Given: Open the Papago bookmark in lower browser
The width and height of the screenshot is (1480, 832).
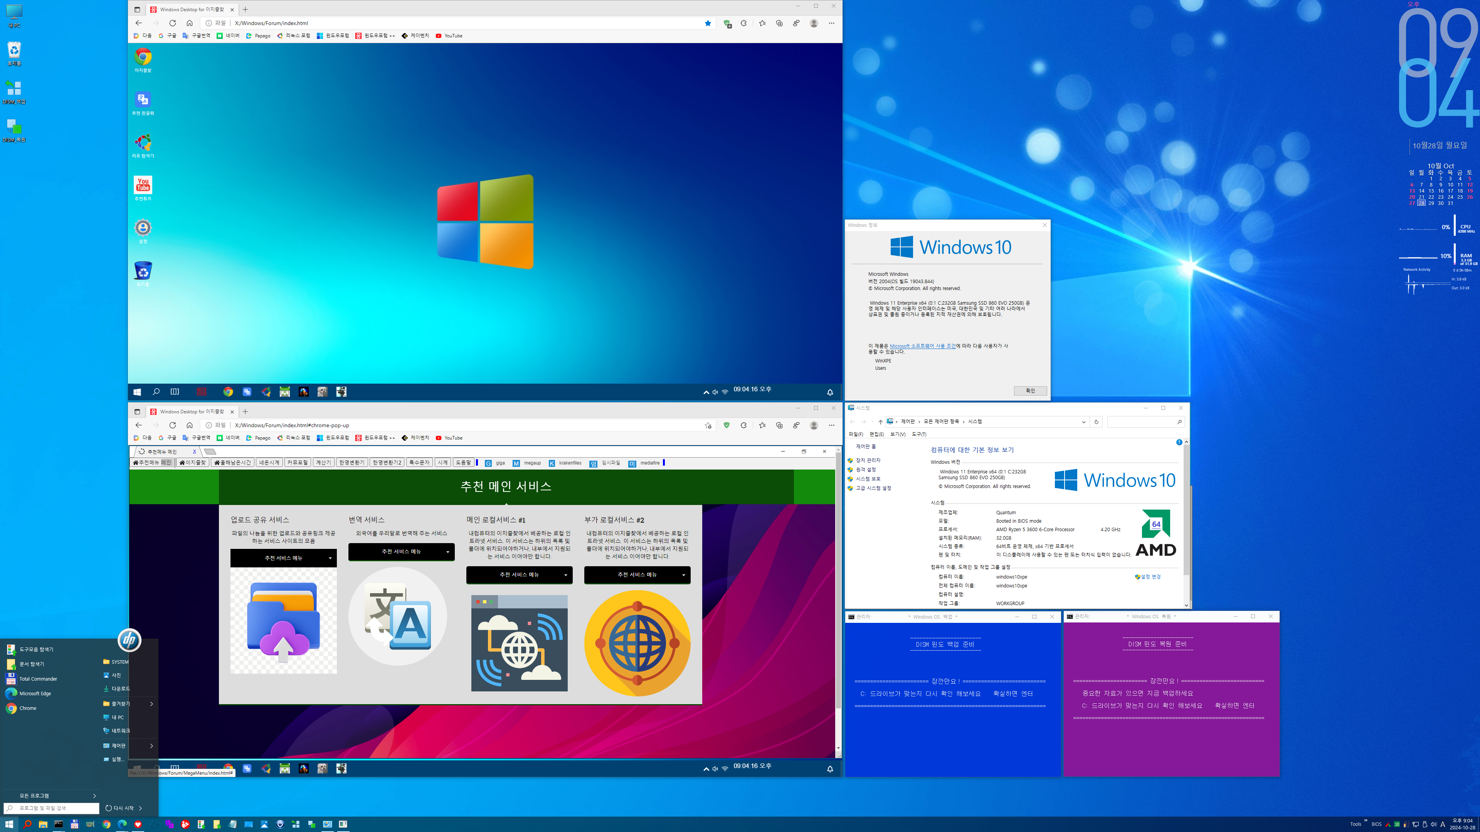Looking at the screenshot, I should [x=258, y=438].
